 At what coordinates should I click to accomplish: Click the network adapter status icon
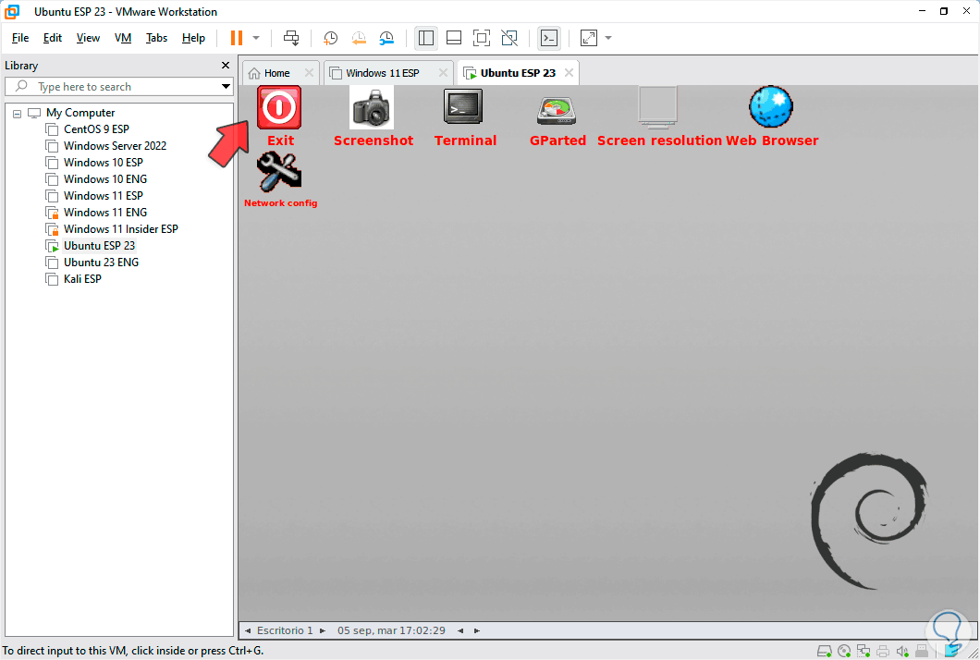click(x=864, y=652)
